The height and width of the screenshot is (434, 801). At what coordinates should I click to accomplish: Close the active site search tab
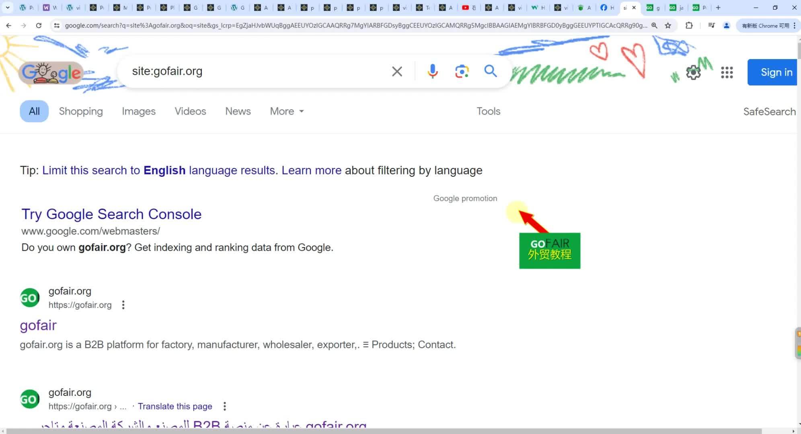click(x=634, y=8)
